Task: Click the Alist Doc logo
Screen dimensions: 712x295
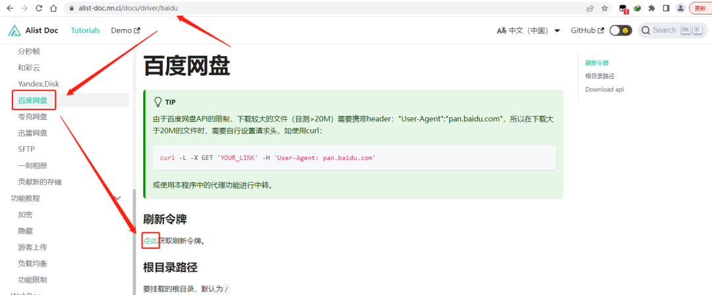Action: (33, 30)
